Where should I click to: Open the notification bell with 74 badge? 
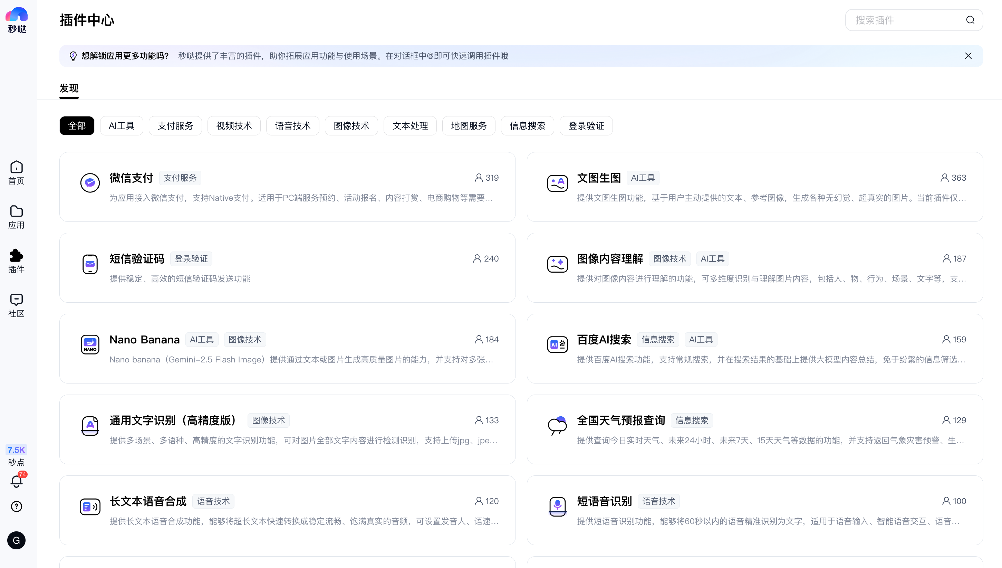pos(16,481)
